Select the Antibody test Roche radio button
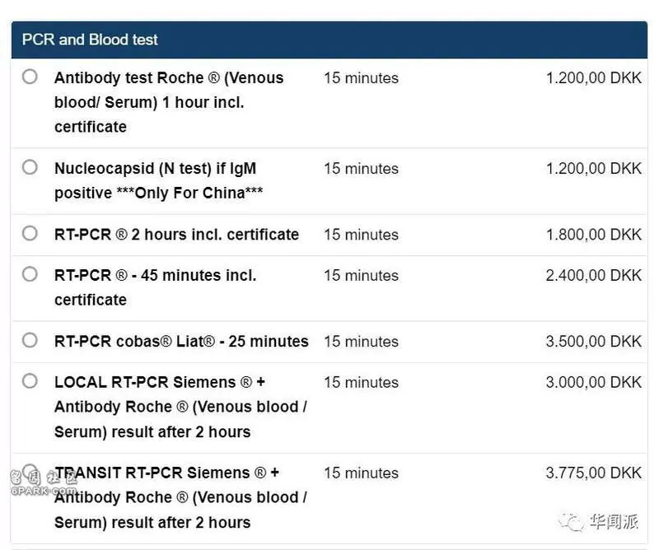Screen dimensions: 659x550 point(30,77)
